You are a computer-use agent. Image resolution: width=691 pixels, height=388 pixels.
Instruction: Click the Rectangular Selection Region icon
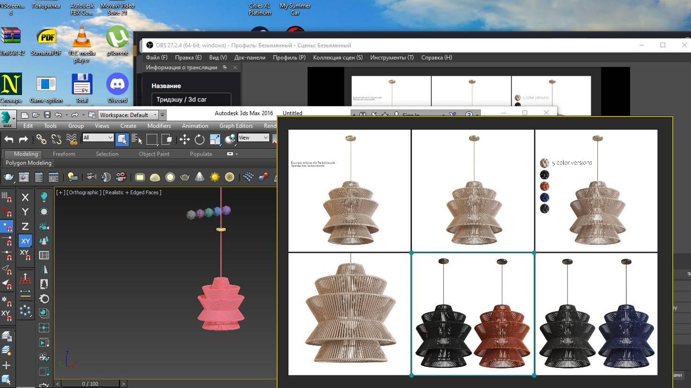[152, 139]
